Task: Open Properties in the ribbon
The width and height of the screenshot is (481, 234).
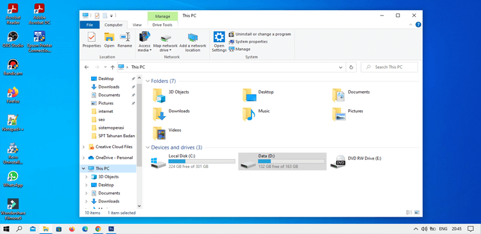Action: pyautogui.click(x=92, y=40)
